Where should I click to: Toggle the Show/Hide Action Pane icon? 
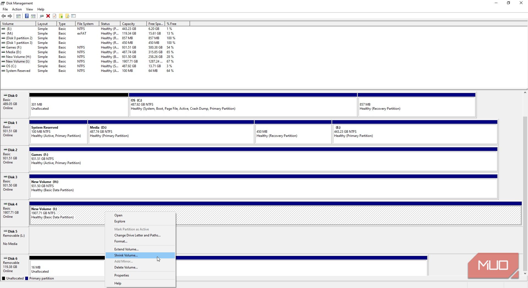pyautogui.click(x=33, y=16)
